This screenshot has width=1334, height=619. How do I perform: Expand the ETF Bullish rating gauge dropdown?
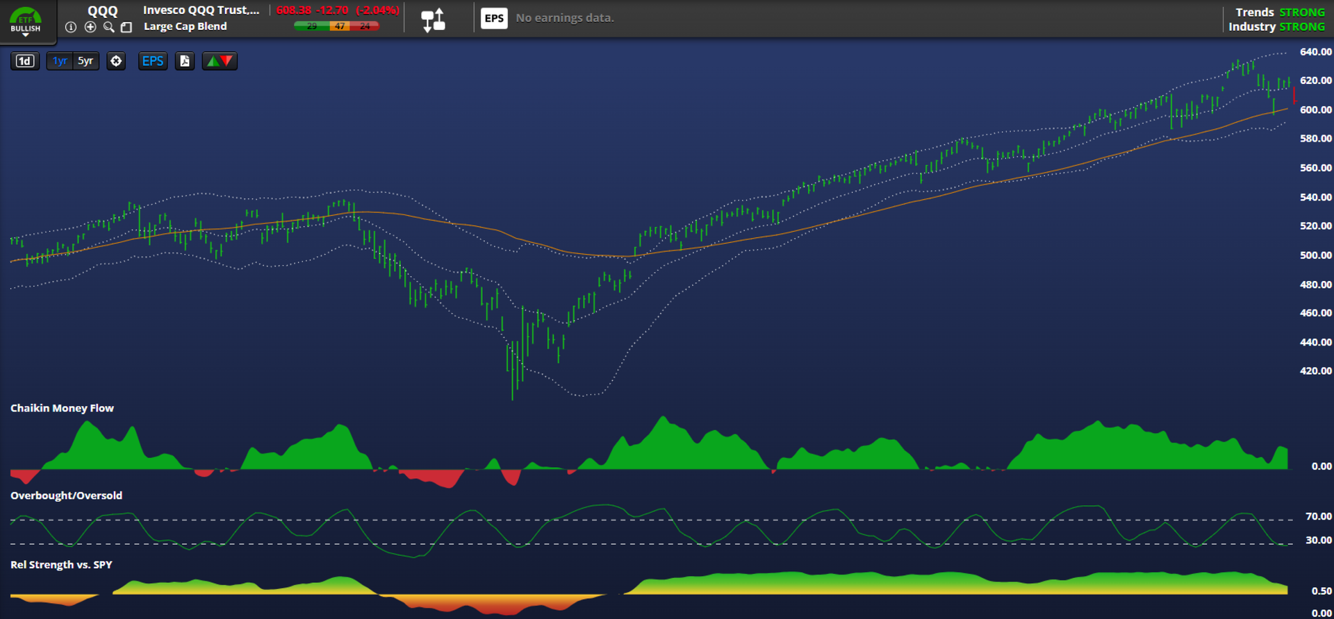26,21
